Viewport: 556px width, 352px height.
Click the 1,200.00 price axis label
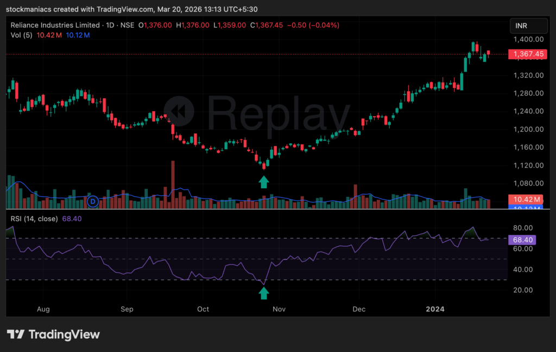click(528, 129)
